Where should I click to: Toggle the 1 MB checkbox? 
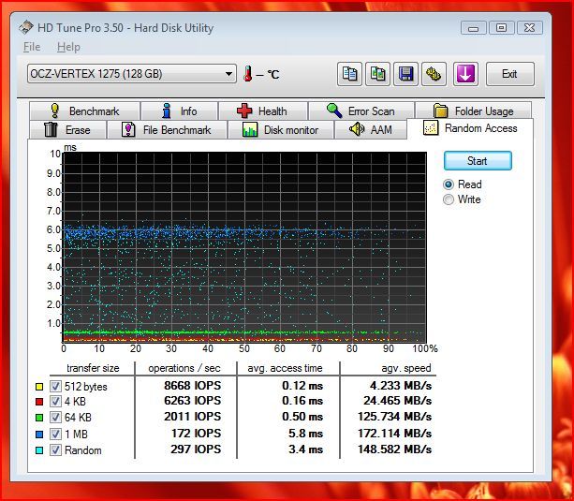tap(55, 434)
